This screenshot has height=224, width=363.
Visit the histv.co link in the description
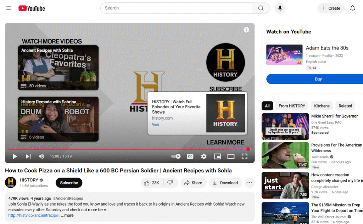tap(34, 215)
